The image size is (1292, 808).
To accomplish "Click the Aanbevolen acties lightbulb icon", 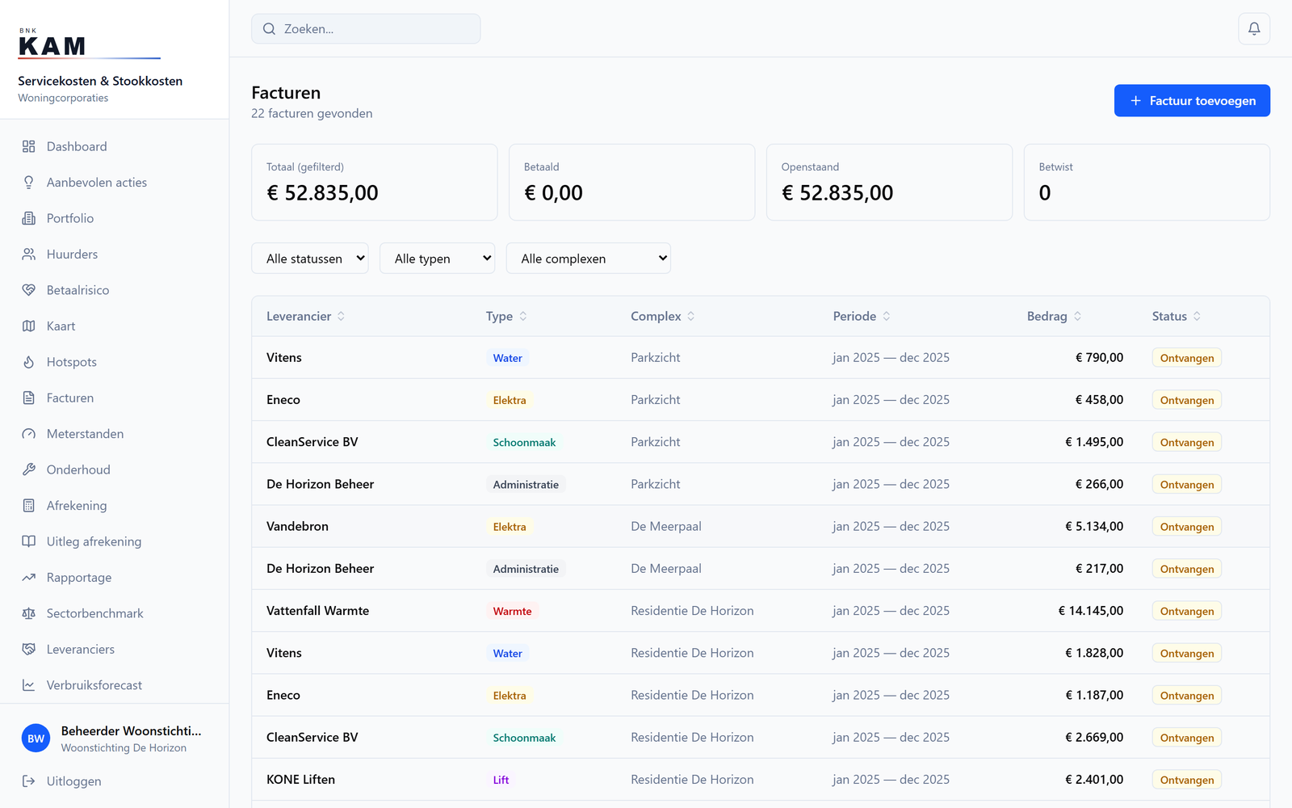I will (x=29, y=183).
